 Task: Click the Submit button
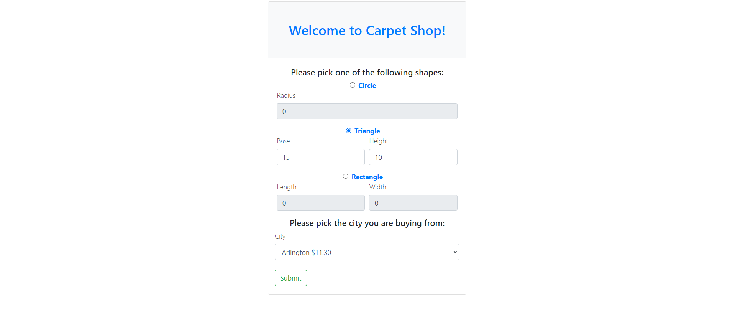(x=290, y=278)
